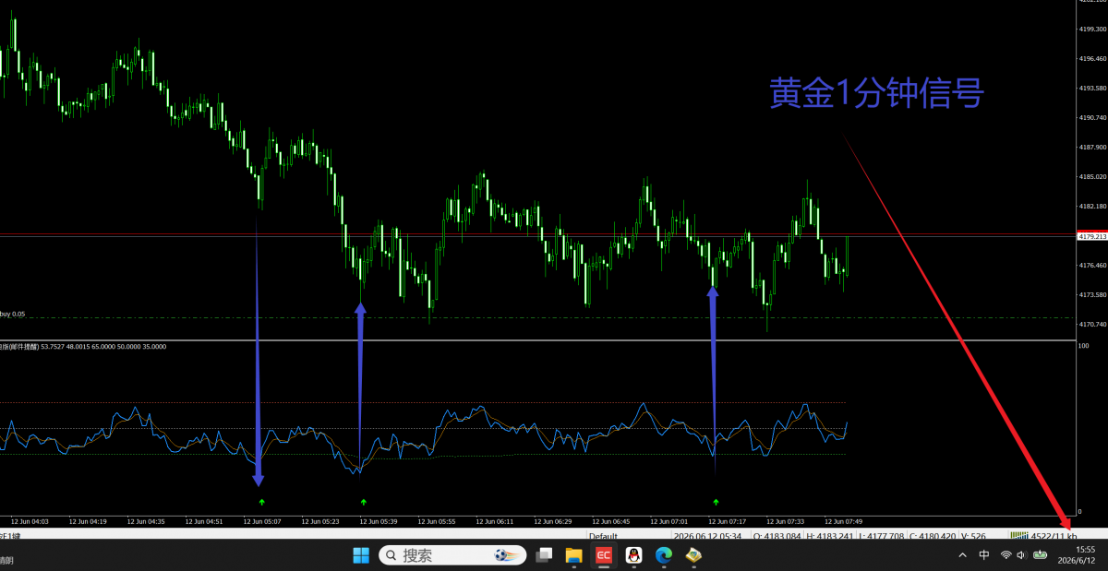Open the clock showing 15:55

pyautogui.click(x=1077, y=554)
